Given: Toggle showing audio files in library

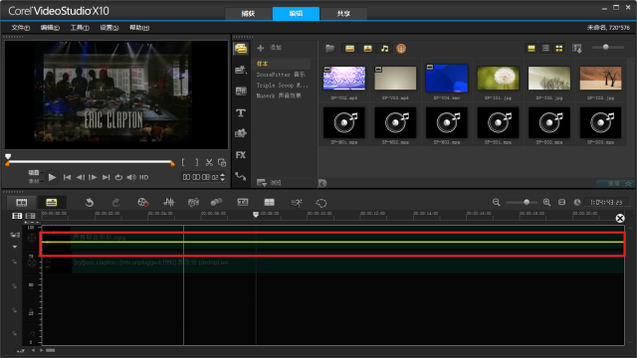Looking at the screenshot, I should click(x=385, y=49).
